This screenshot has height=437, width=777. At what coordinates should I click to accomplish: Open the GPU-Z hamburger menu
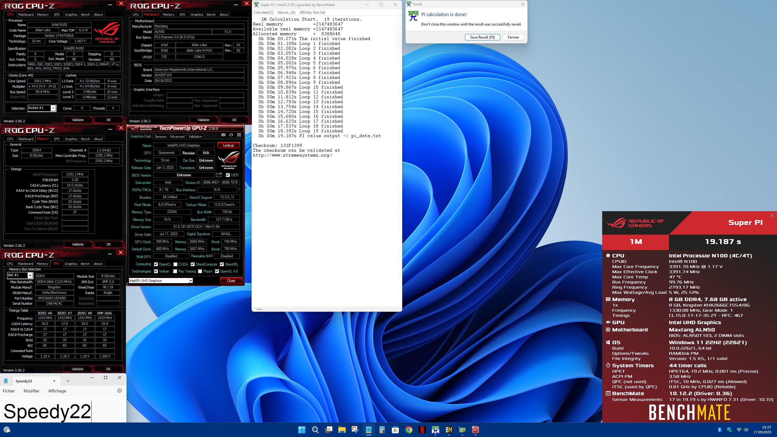pos(239,135)
